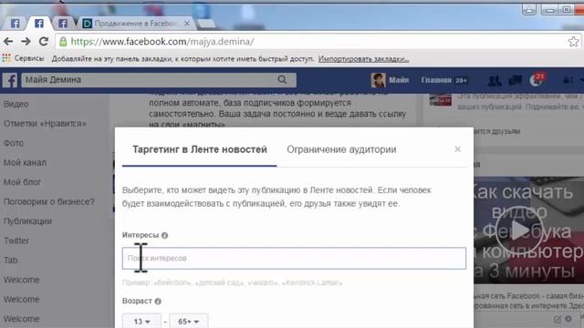
Task: Click the Facebook search box with Майя Демина
Action: click(159, 79)
